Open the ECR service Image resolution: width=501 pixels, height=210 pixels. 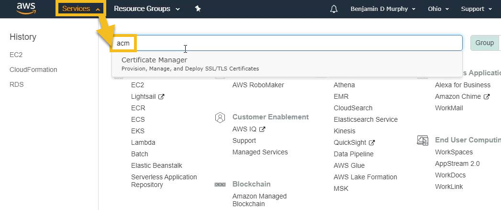(138, 108)
